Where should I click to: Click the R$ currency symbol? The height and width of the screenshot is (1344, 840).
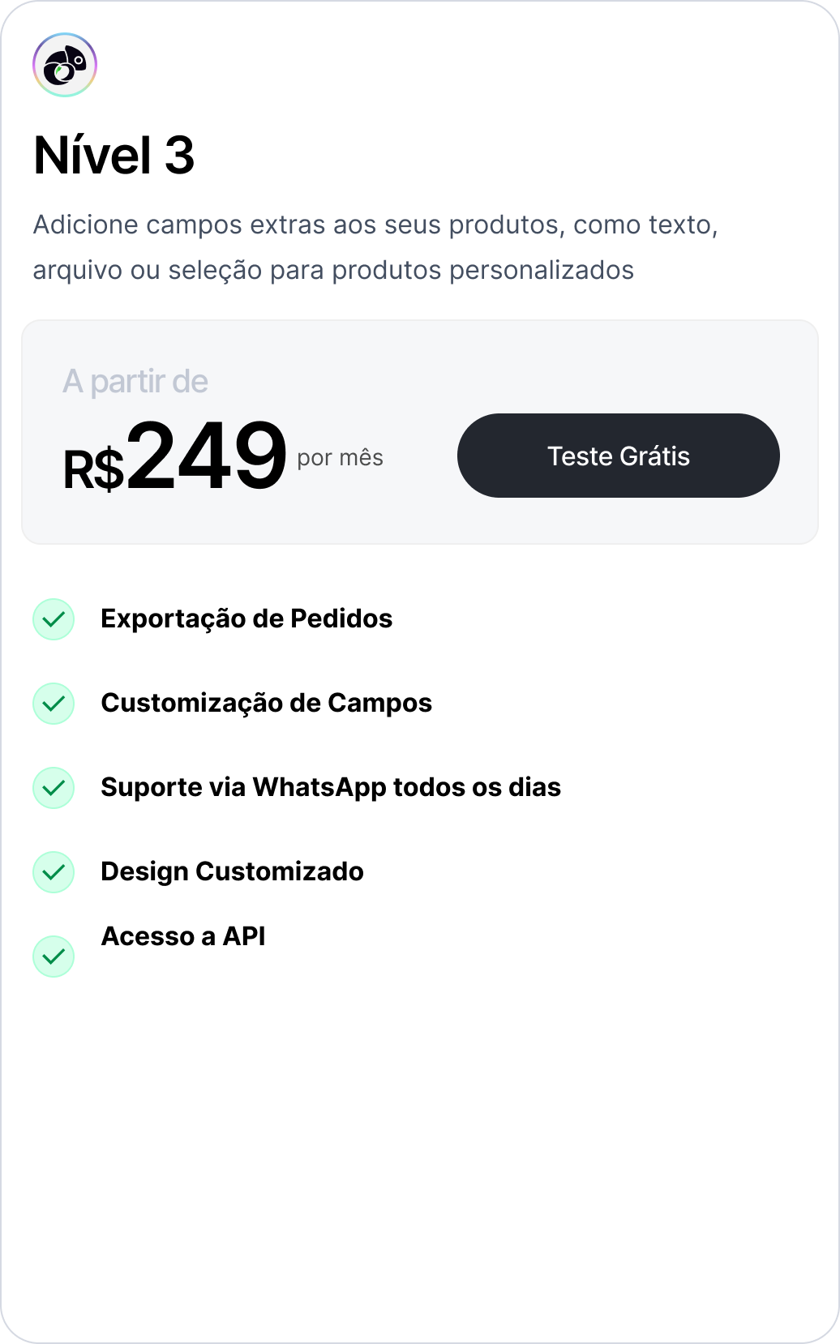click(93, 470)
